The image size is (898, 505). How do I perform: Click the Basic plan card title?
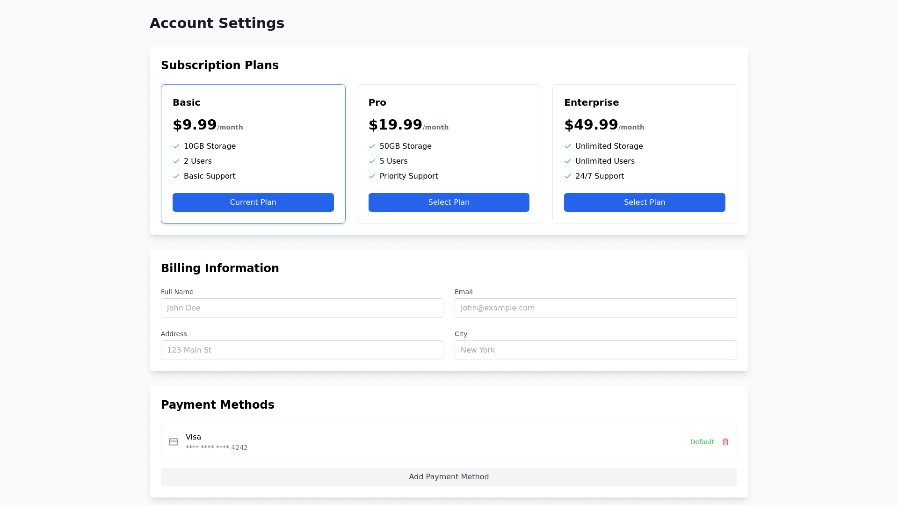pos(186,102)
